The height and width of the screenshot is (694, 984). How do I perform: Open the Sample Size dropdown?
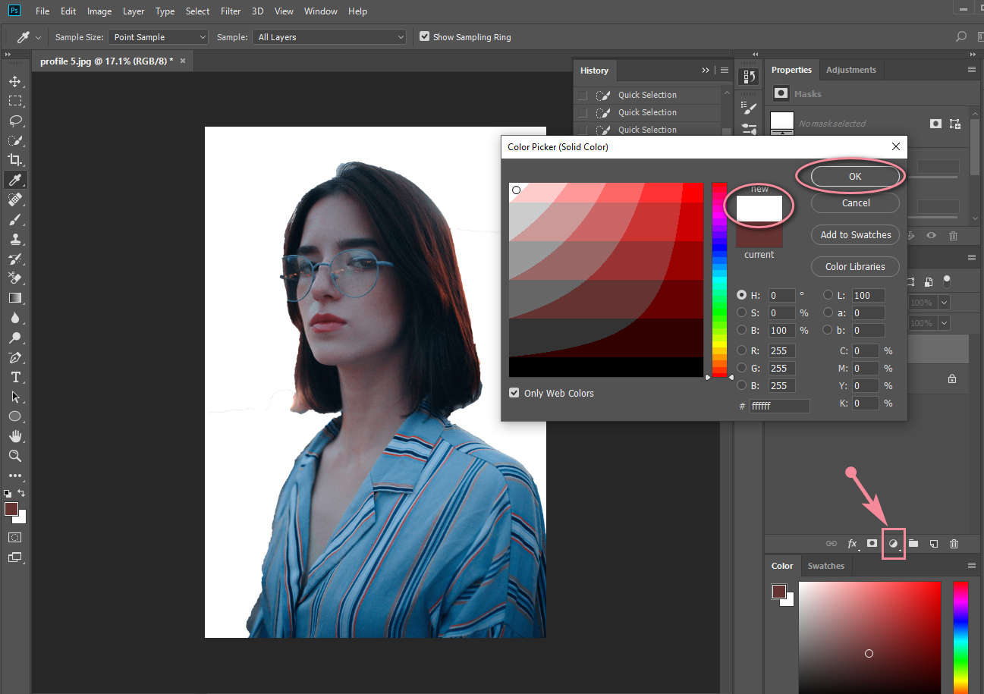(x=158, y=37)
